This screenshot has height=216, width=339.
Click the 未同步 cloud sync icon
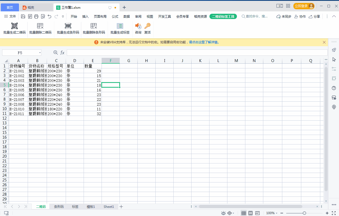[x=278, y=17]
